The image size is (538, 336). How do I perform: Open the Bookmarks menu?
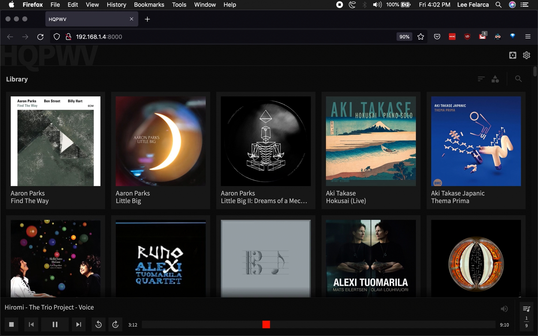click(149, 5)
